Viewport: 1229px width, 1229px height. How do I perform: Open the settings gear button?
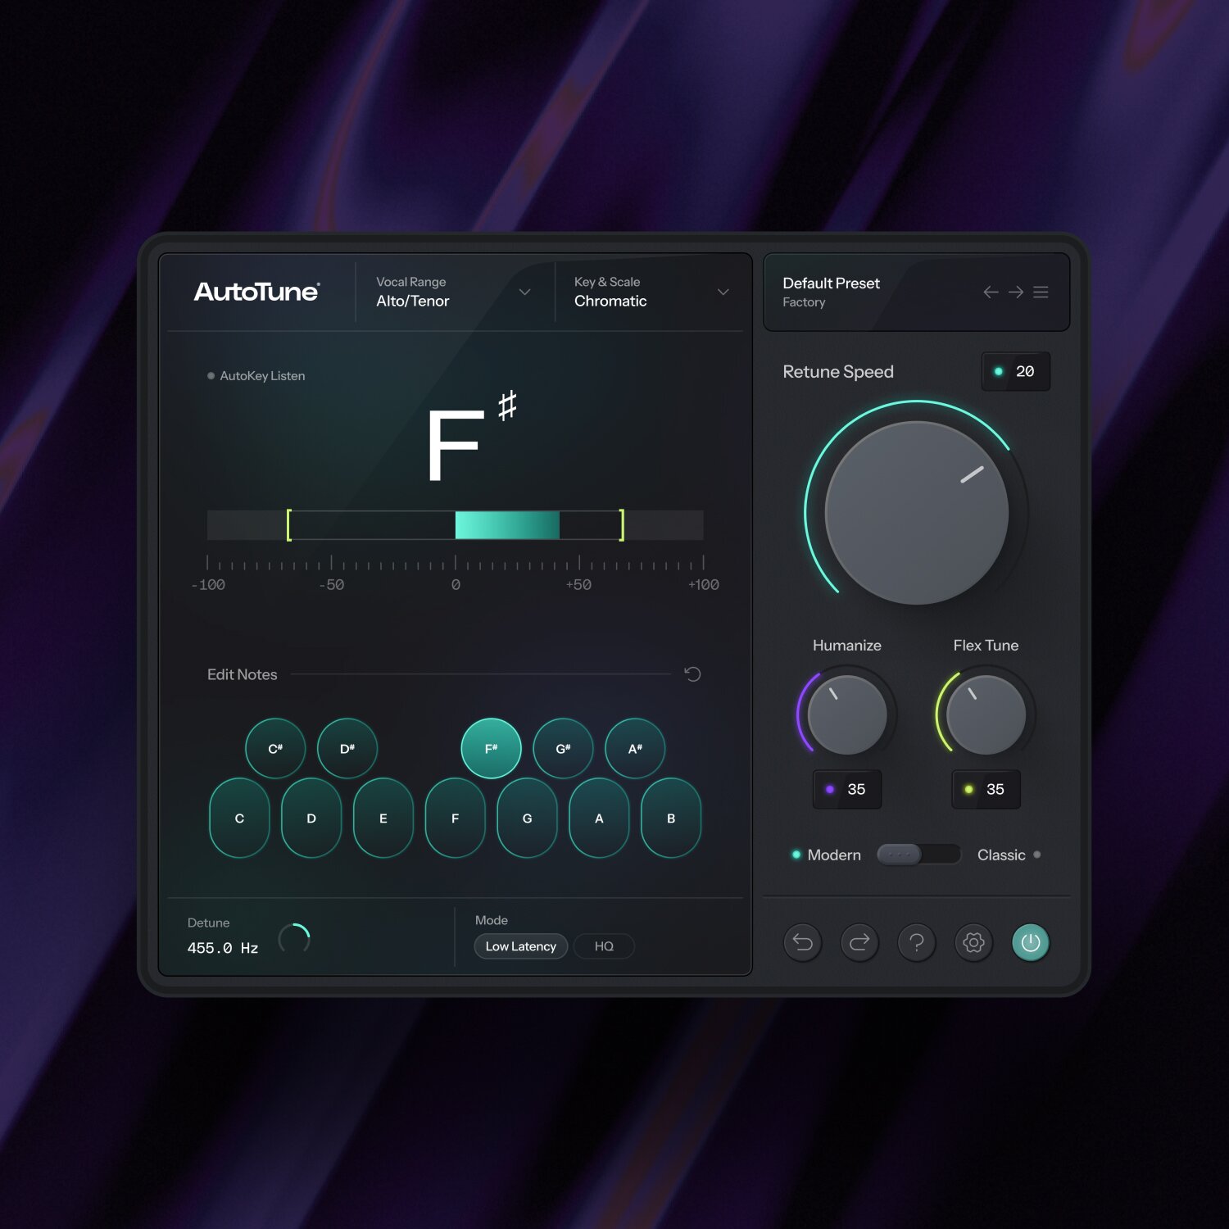tap(973, 942)
